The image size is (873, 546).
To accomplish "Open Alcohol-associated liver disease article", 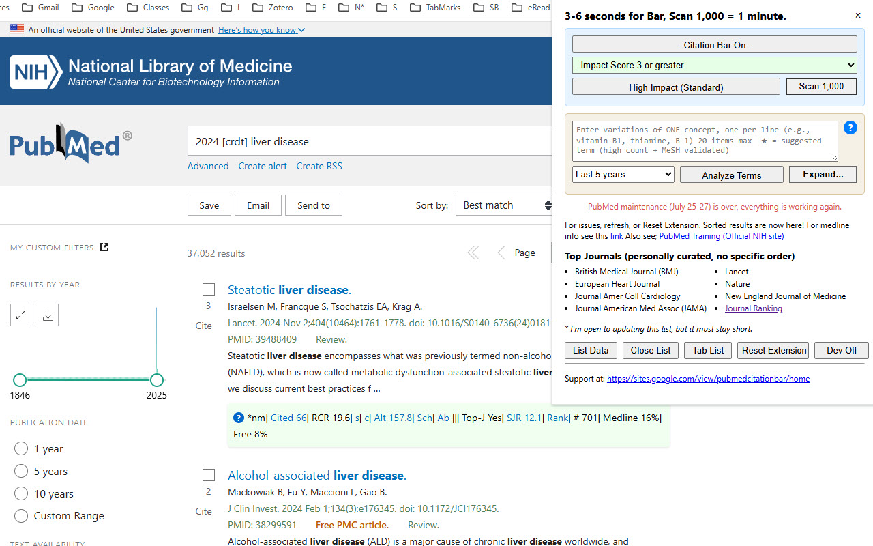I will tap(317, 475).
